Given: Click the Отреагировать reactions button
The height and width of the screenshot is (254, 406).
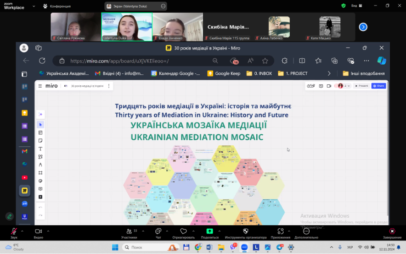Looking at the screenshot, I should [183, 233].
